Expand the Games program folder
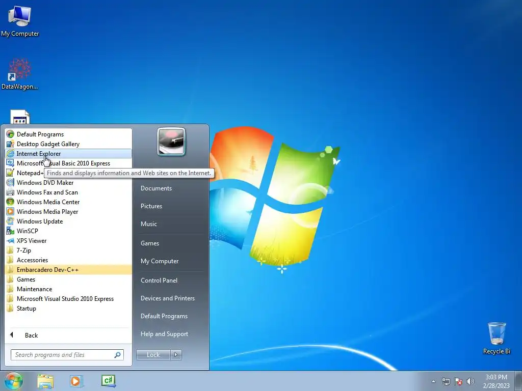This screenshot has height=391, width=522. pos(68,280)
